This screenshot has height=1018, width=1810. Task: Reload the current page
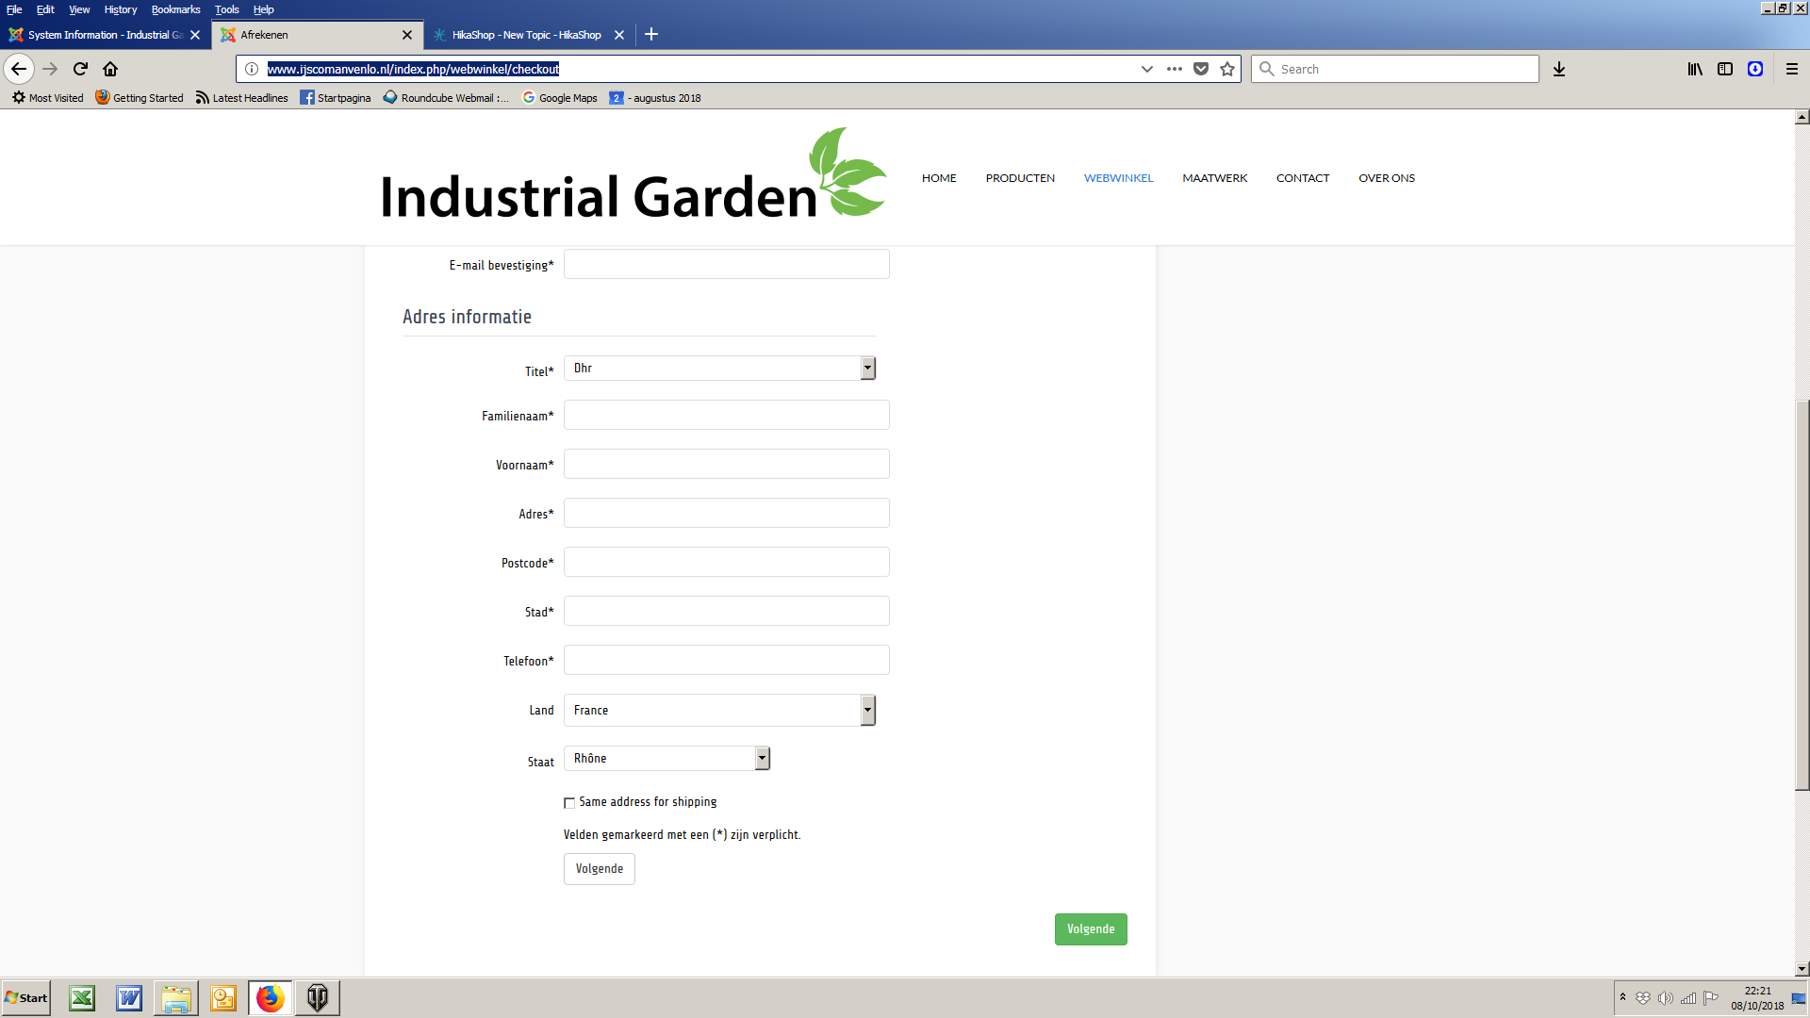[x=80, y=69]
